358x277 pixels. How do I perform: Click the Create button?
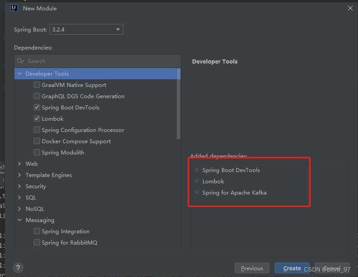[292, 268]
